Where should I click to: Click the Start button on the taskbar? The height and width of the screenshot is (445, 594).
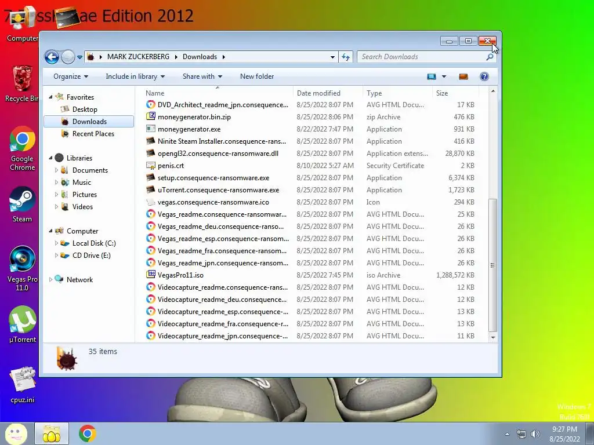[x=16, y=433]
